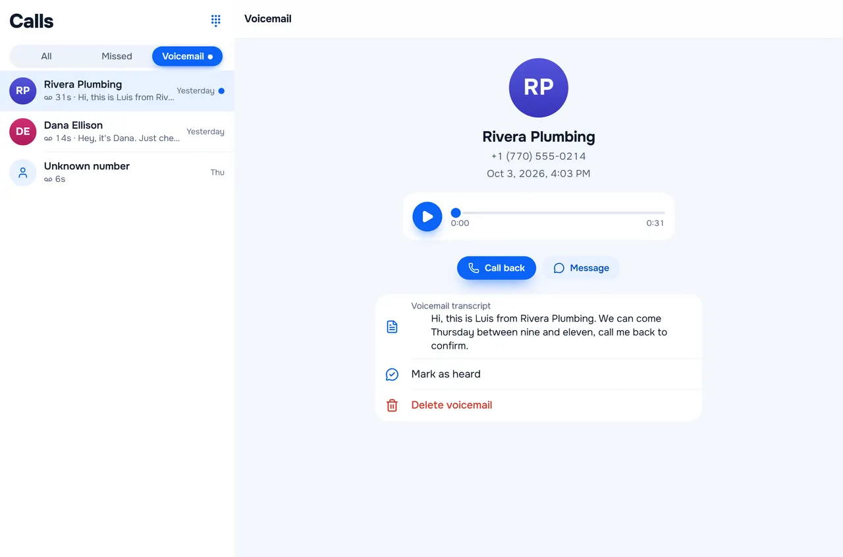Click the RP avatar in the call list
The width and height of the screenshot is (843, 557).
tap(23, 91)
